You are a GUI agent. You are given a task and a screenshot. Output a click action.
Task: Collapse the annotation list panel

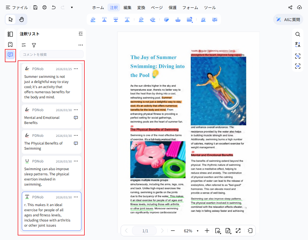pyautogui.click(x=81, y=34)
